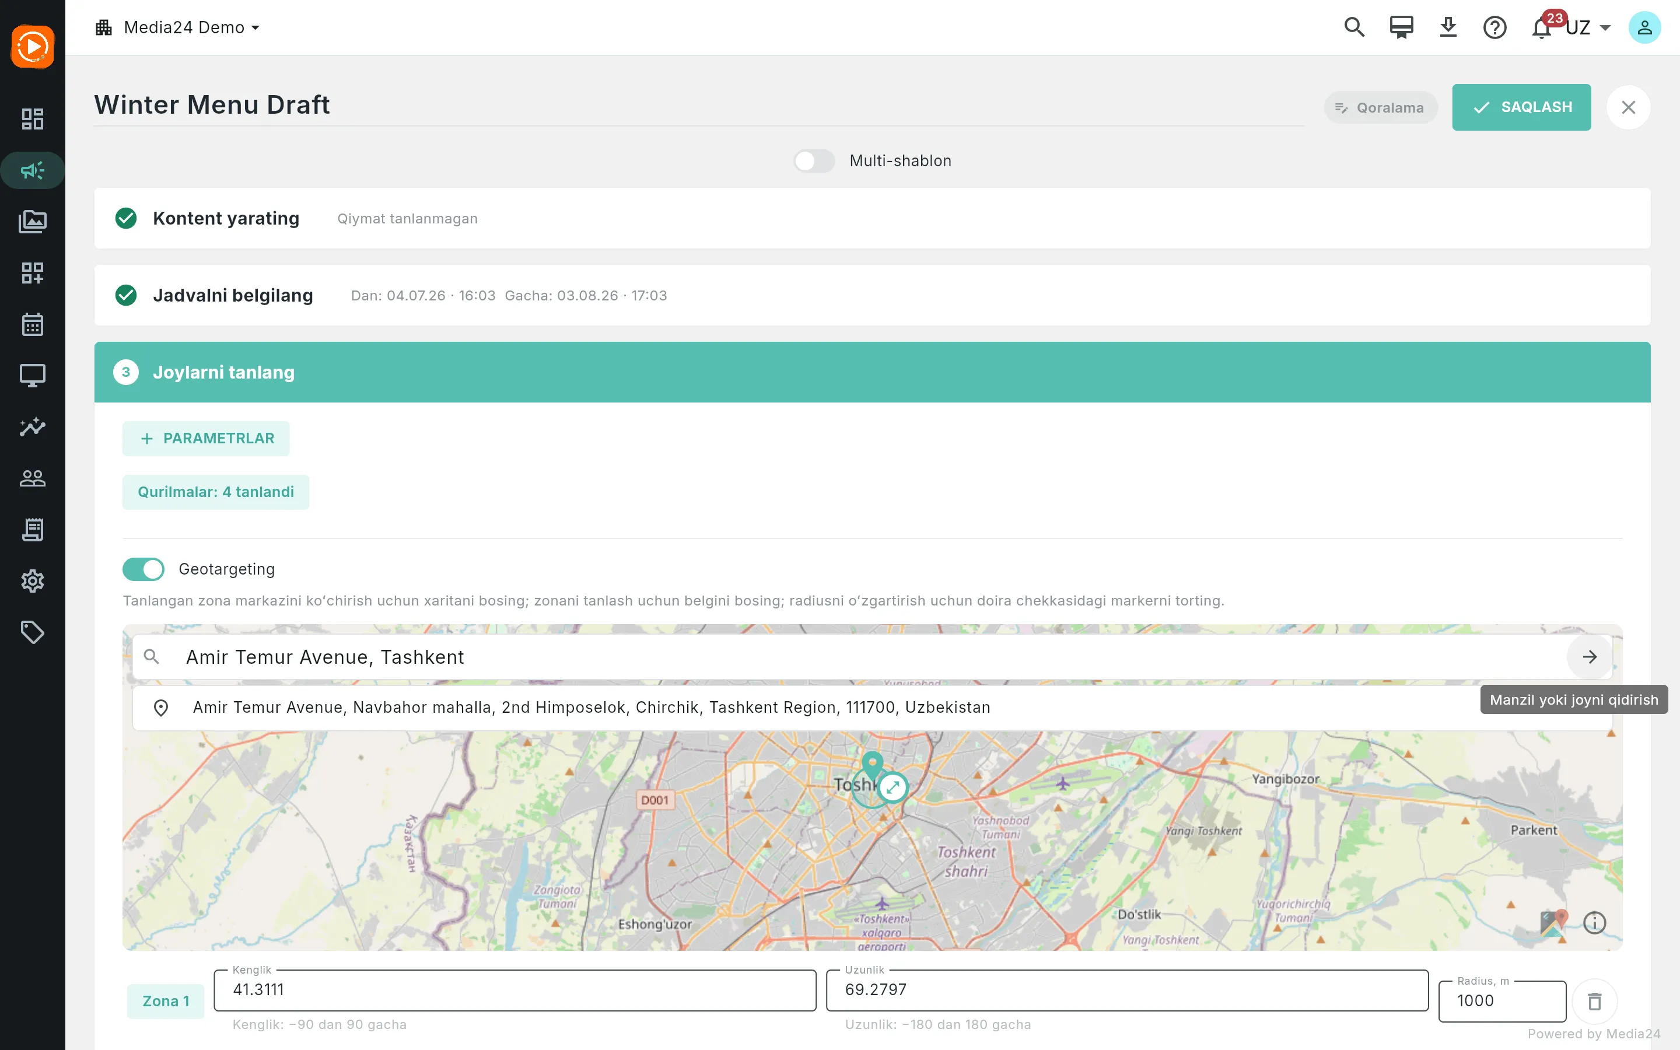Open the calendar schedule sidebar icon
The image size is (1680, 1050).
tap(33, 324)
